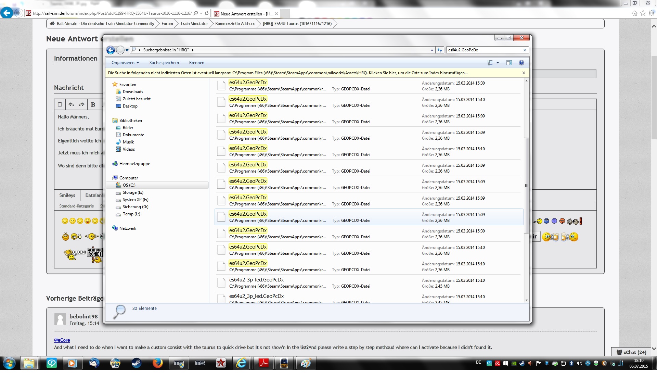Open the @eCore user link

pyautogui.click(x=62, y=340)
